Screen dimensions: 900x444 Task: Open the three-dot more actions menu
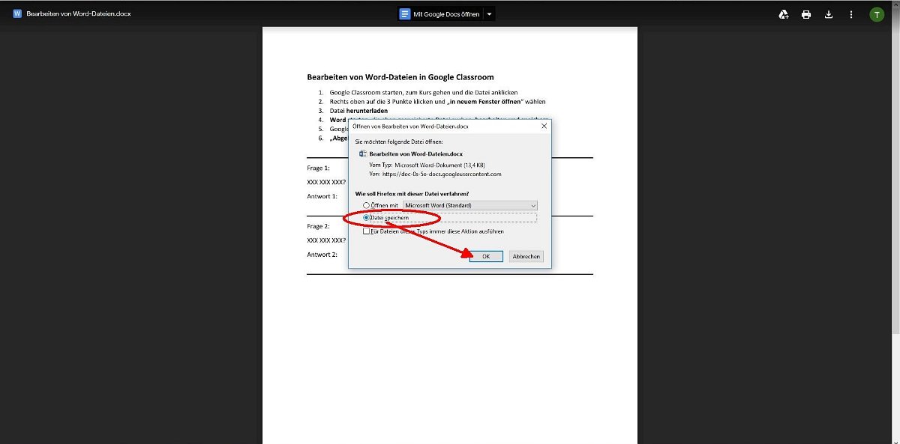[x=851, y=14]
